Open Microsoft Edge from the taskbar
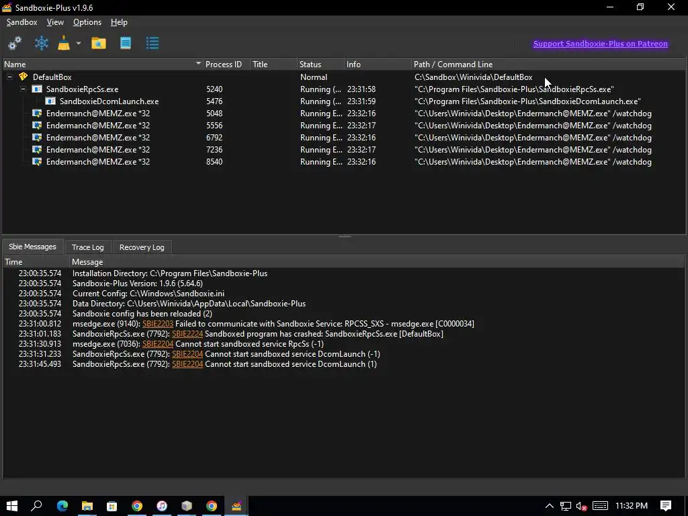The height and width of the screenshot is (516, 688). click(62, 506)
